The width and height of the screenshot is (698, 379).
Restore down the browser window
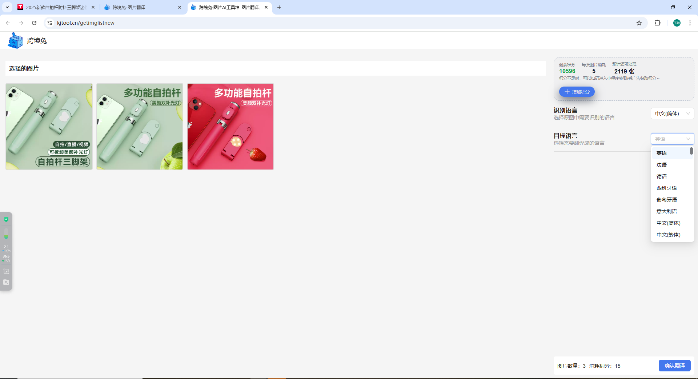(x=673, y=7)
